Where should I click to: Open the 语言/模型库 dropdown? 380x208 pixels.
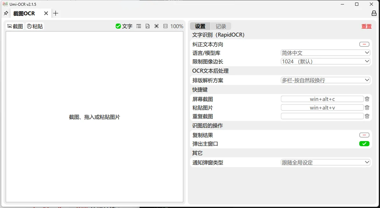pos(325,53)
